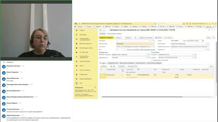The width and height of the screenshot is (218, 122).
Task: Click the Провести button
Action: tap(128, 38)
